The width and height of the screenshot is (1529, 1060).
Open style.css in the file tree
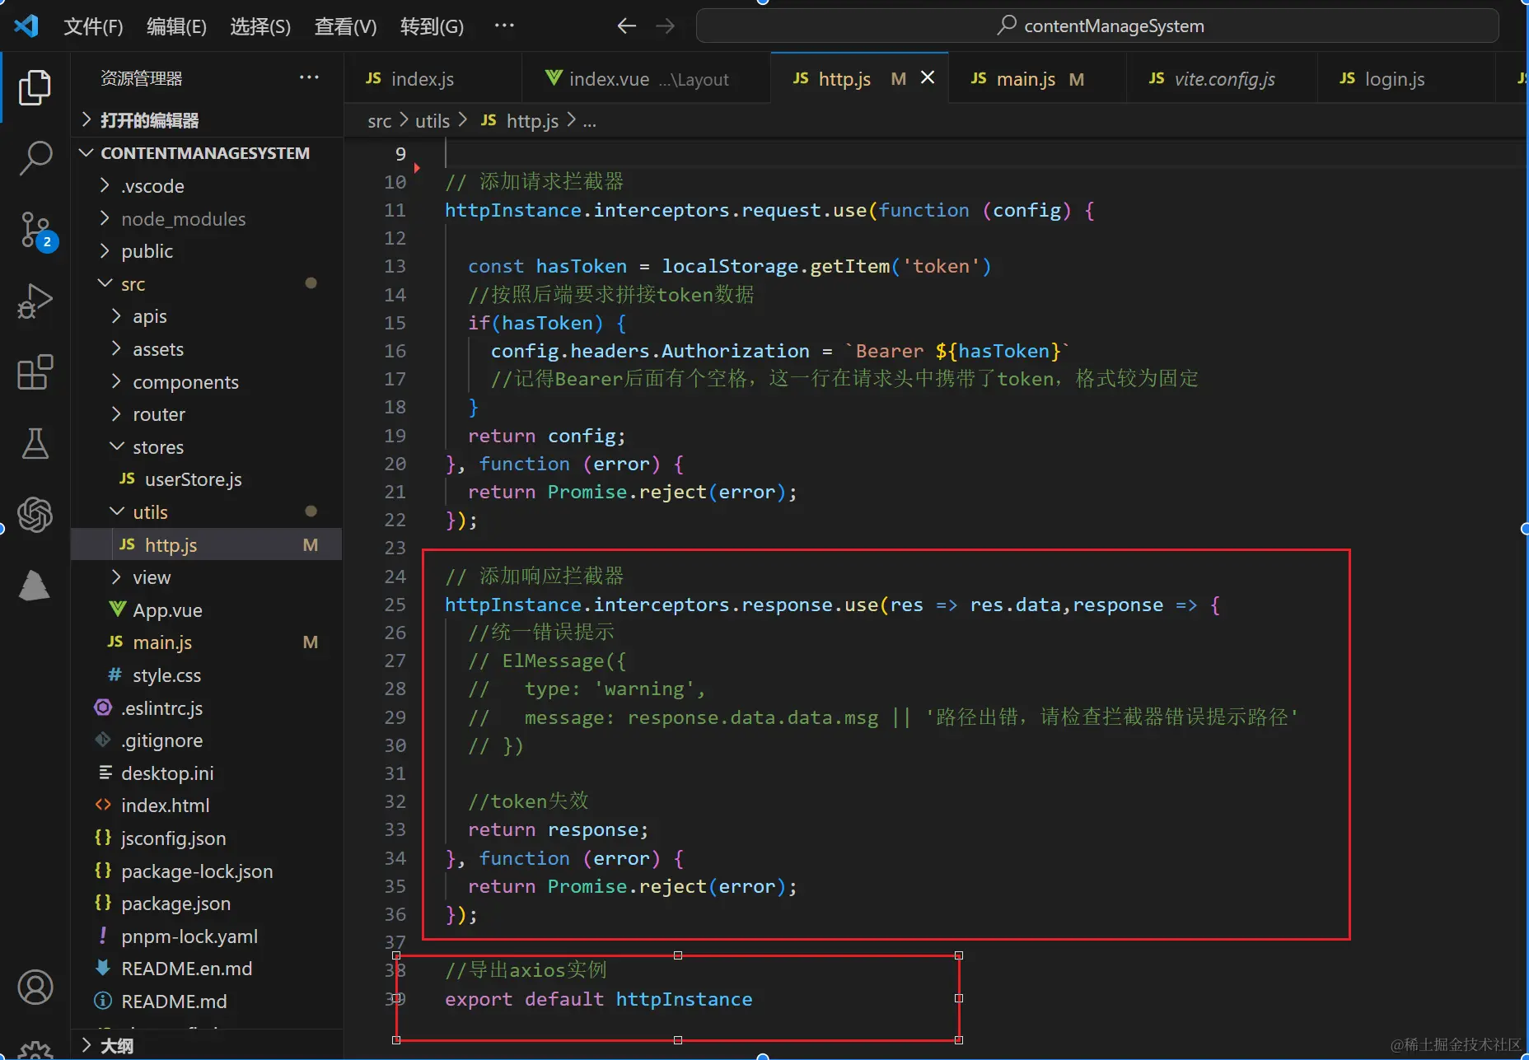point(206,675)
